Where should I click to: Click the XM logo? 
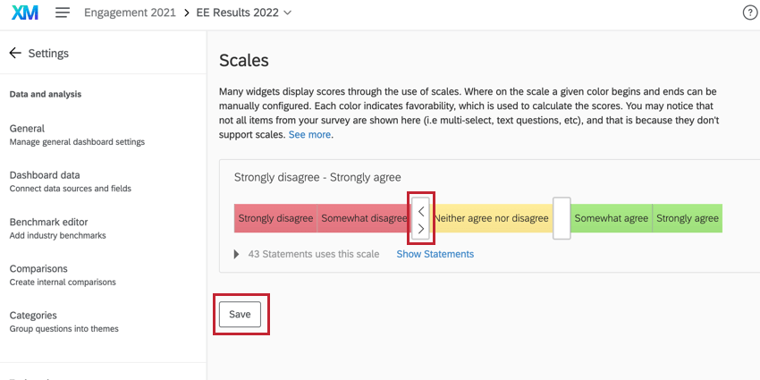tap(24, 13)
